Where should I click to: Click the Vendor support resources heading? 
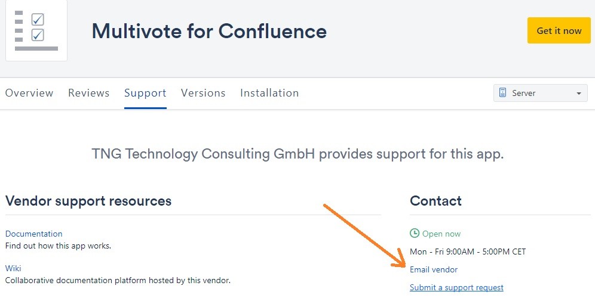[x=88, y=201]
